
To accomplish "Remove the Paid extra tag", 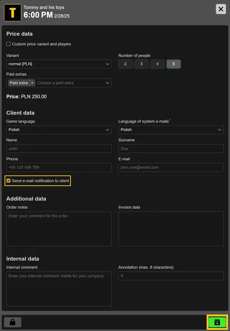I will 32,83.
